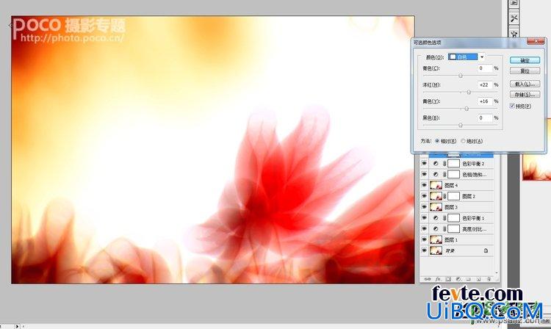Screen dimensions: 551x329
Task: Click the 黄色(Y) value field showing +16
Action: 484,101
